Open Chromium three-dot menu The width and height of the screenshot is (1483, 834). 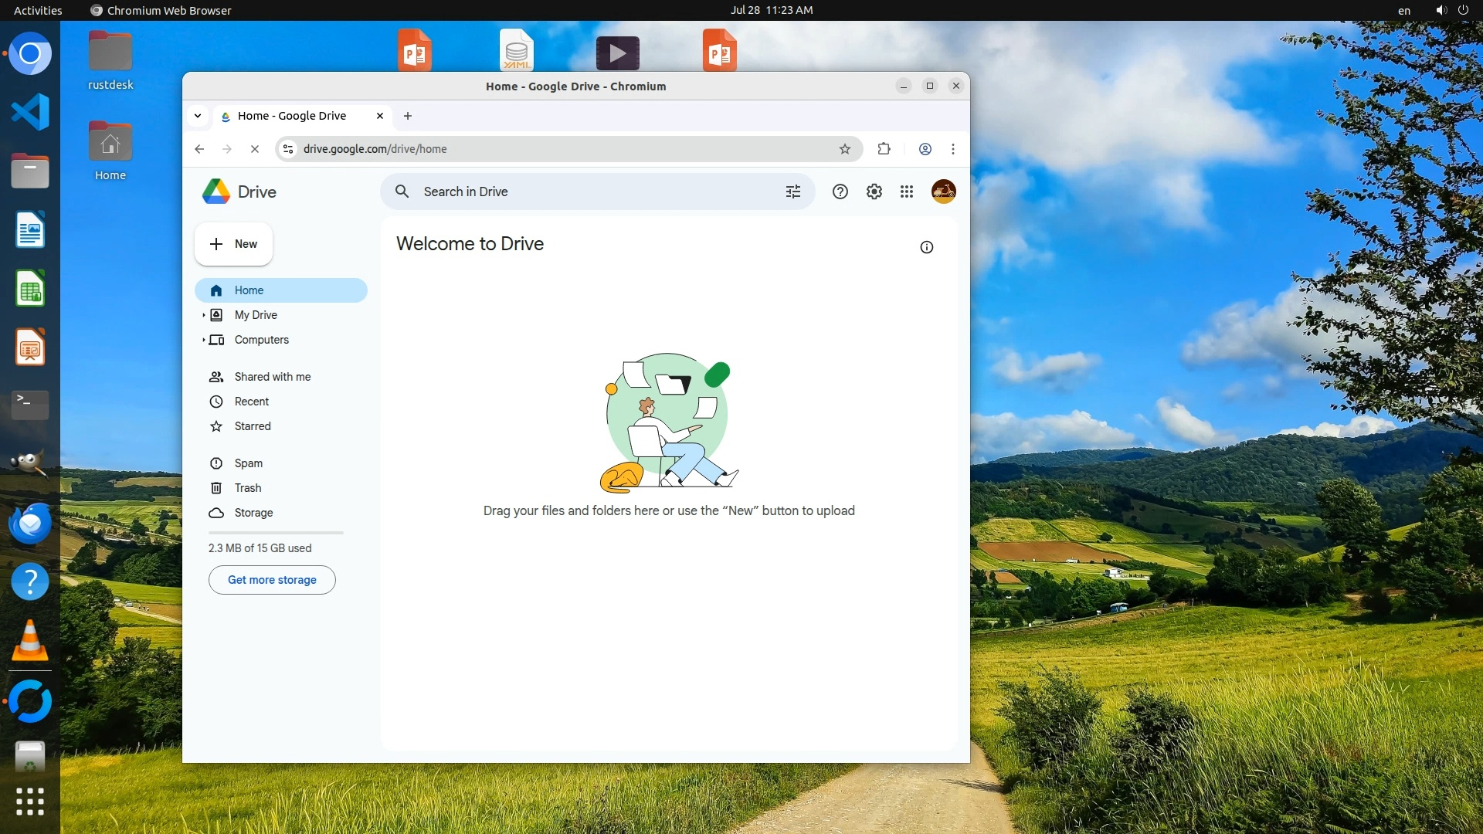click(x=953, y=149)
